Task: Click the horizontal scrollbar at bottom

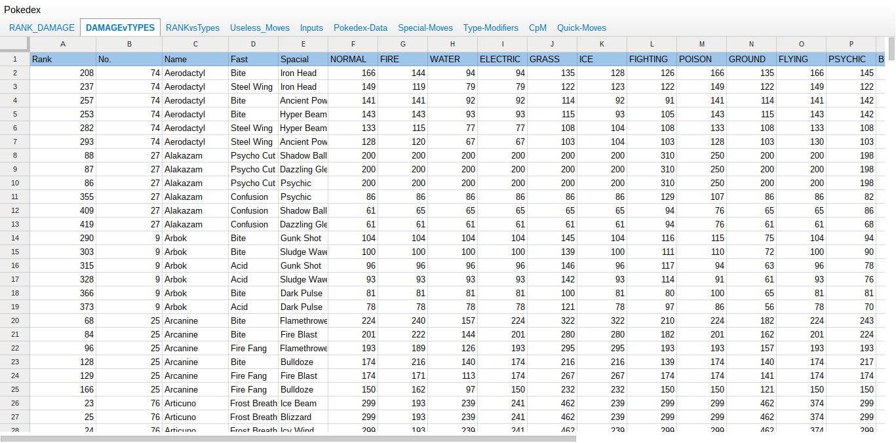Action: [x=288, y=438]
